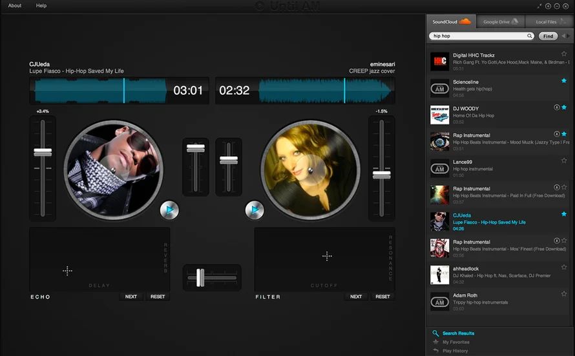575x356 pixels.
Task: Click RESET under the ECHO effect pad
Action: coord(158,297)
